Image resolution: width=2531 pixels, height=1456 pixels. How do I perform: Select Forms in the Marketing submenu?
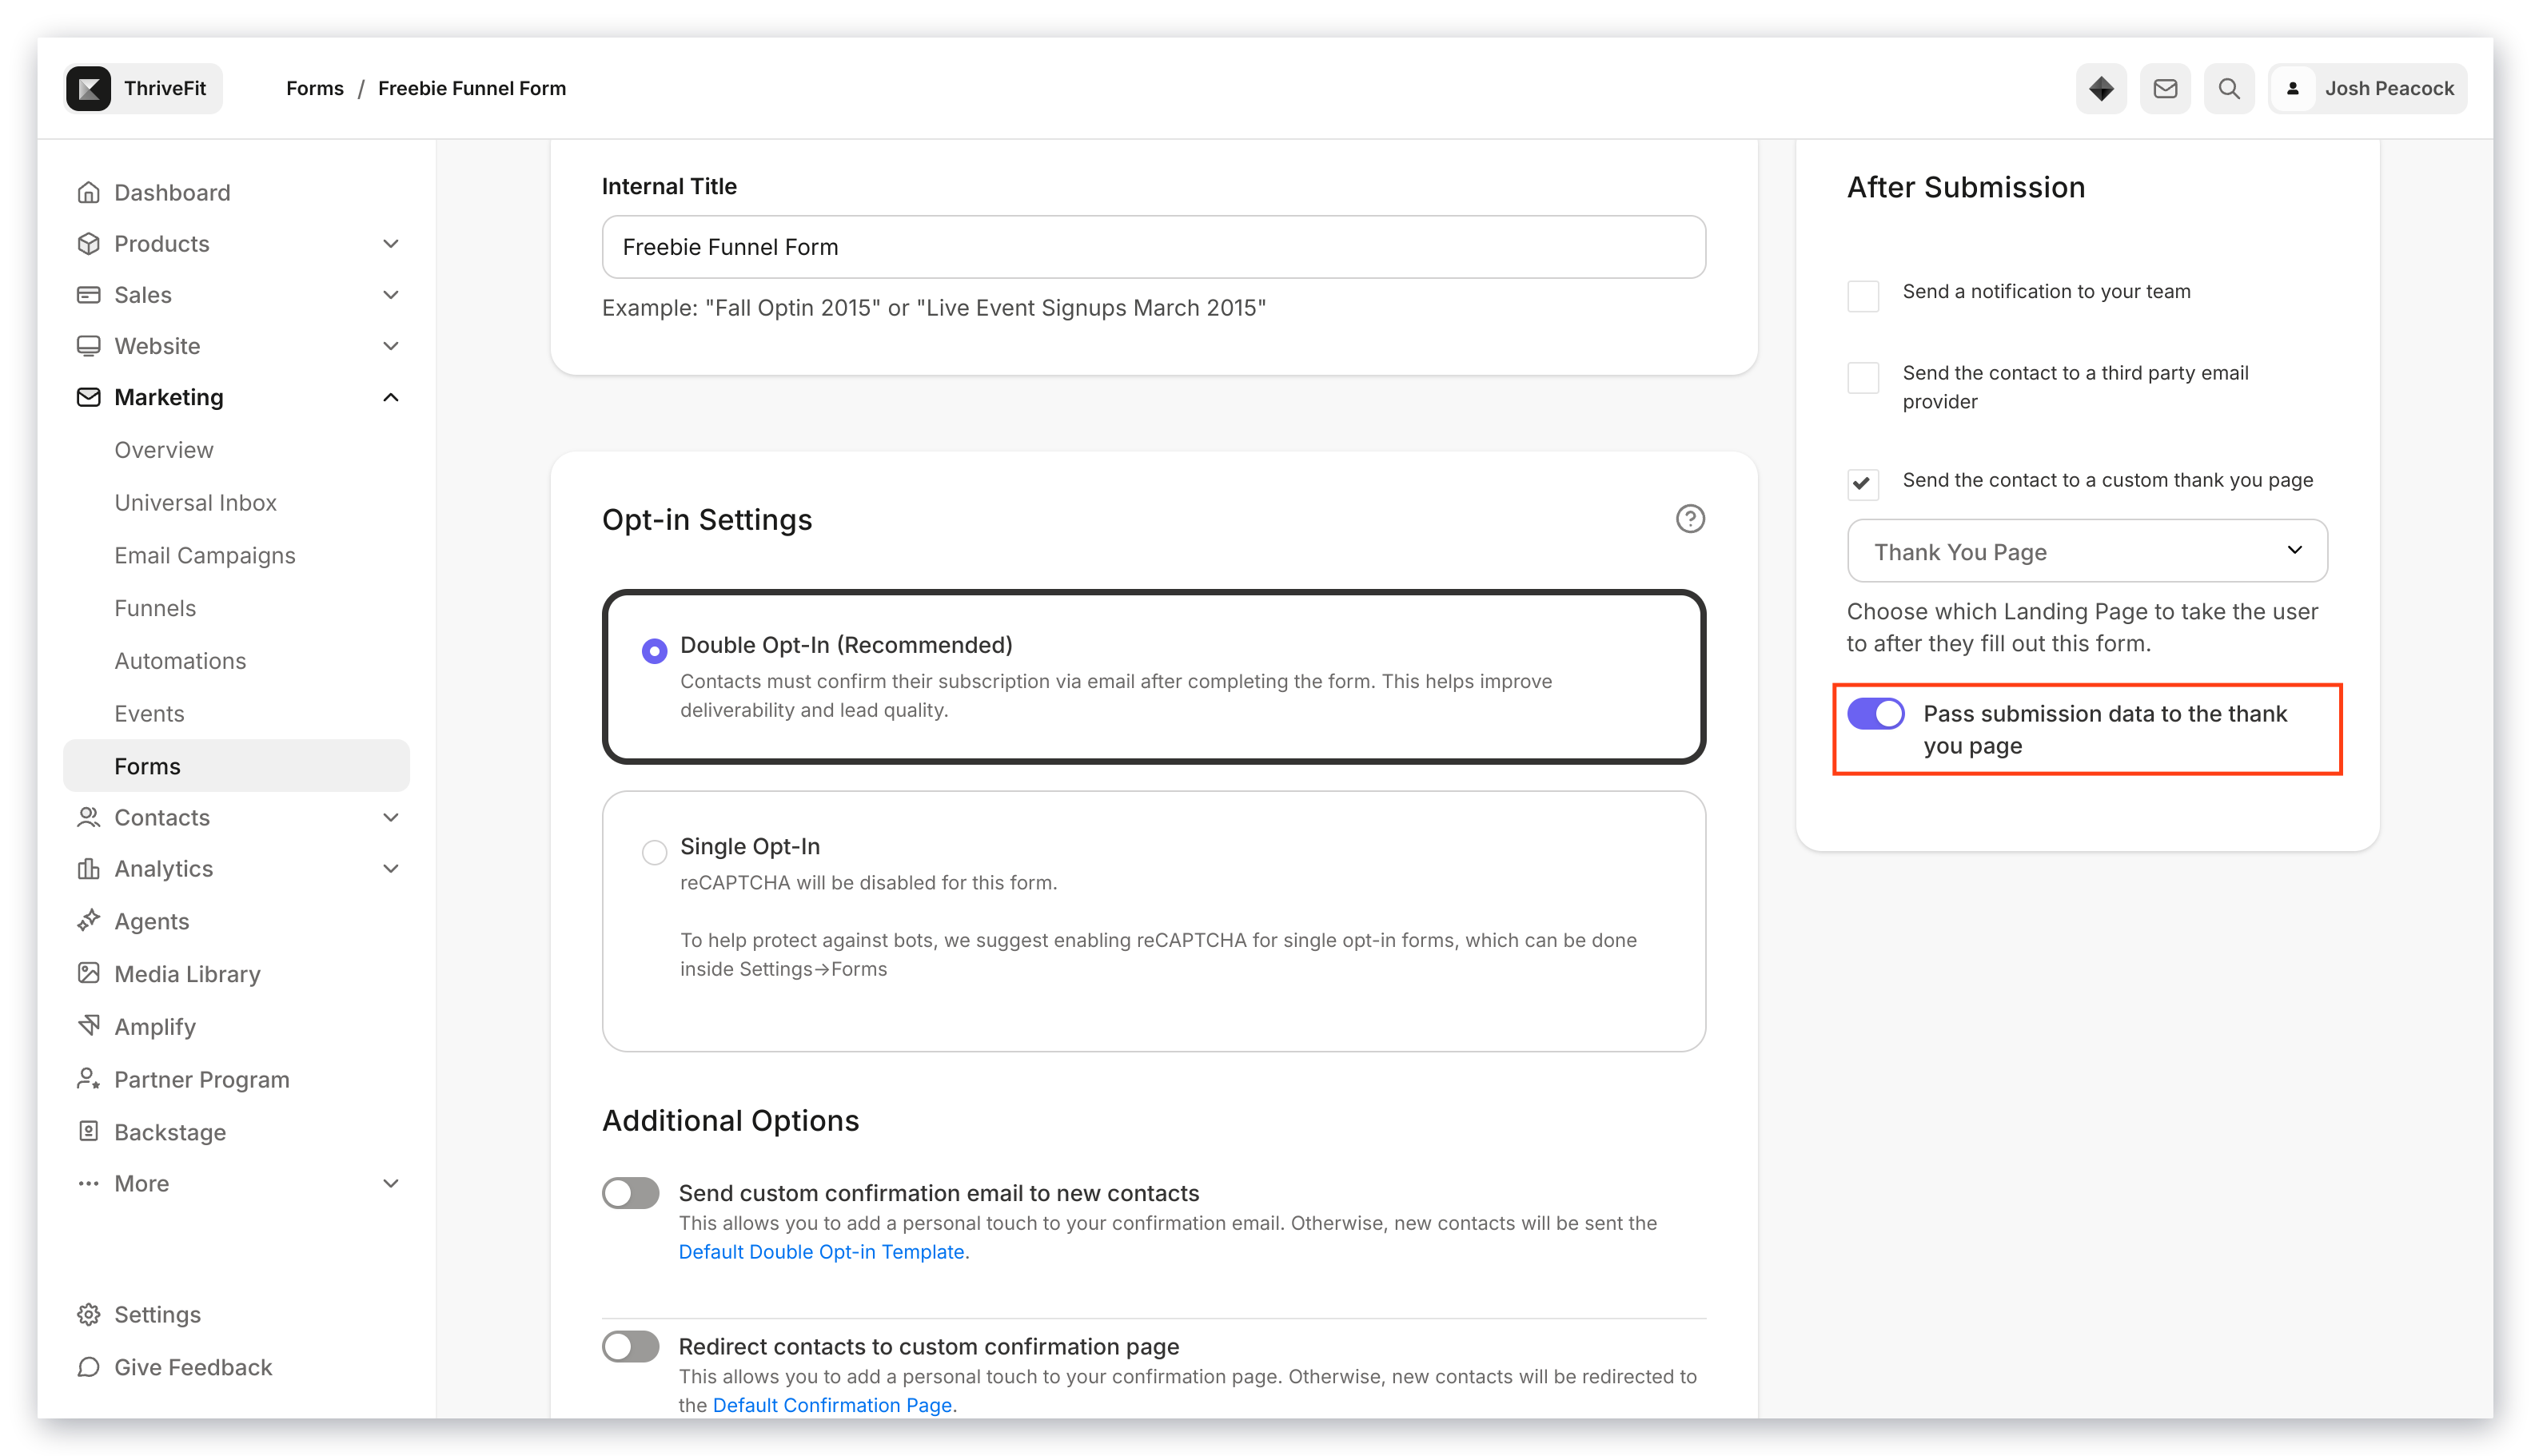pyautogui.click(x=236, y=766)
